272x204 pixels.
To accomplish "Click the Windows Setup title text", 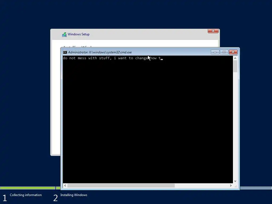I will [79, 34].
